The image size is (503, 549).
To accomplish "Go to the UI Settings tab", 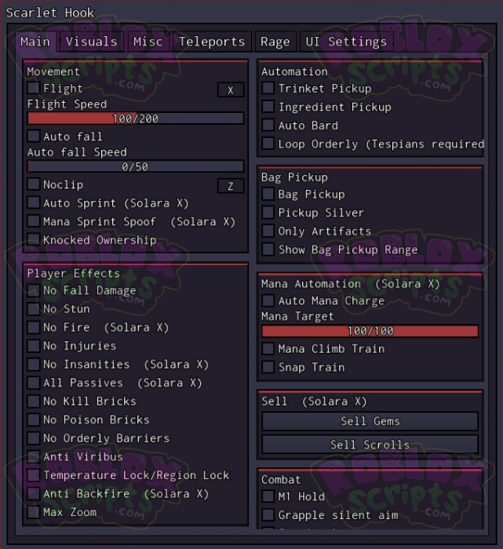I will pyautogui.click(x=346, y=42).
